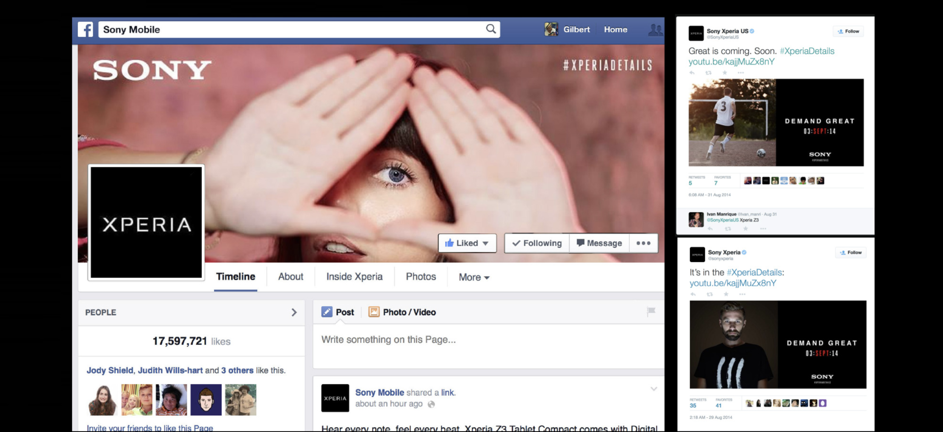Click the cartoon face friend photo
The width and height of the screenshot is (943, 432).
coord(206,400)
